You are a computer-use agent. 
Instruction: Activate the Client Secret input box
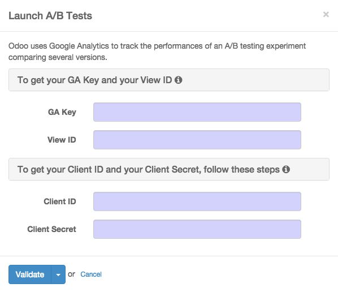[197, 229]
